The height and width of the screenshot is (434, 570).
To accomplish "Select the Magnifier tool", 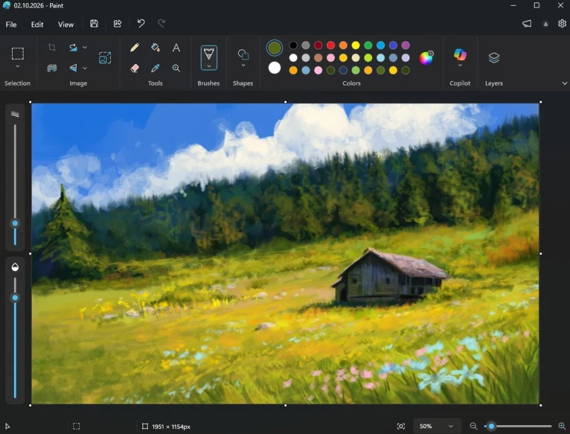I will [x=176, y=68].
